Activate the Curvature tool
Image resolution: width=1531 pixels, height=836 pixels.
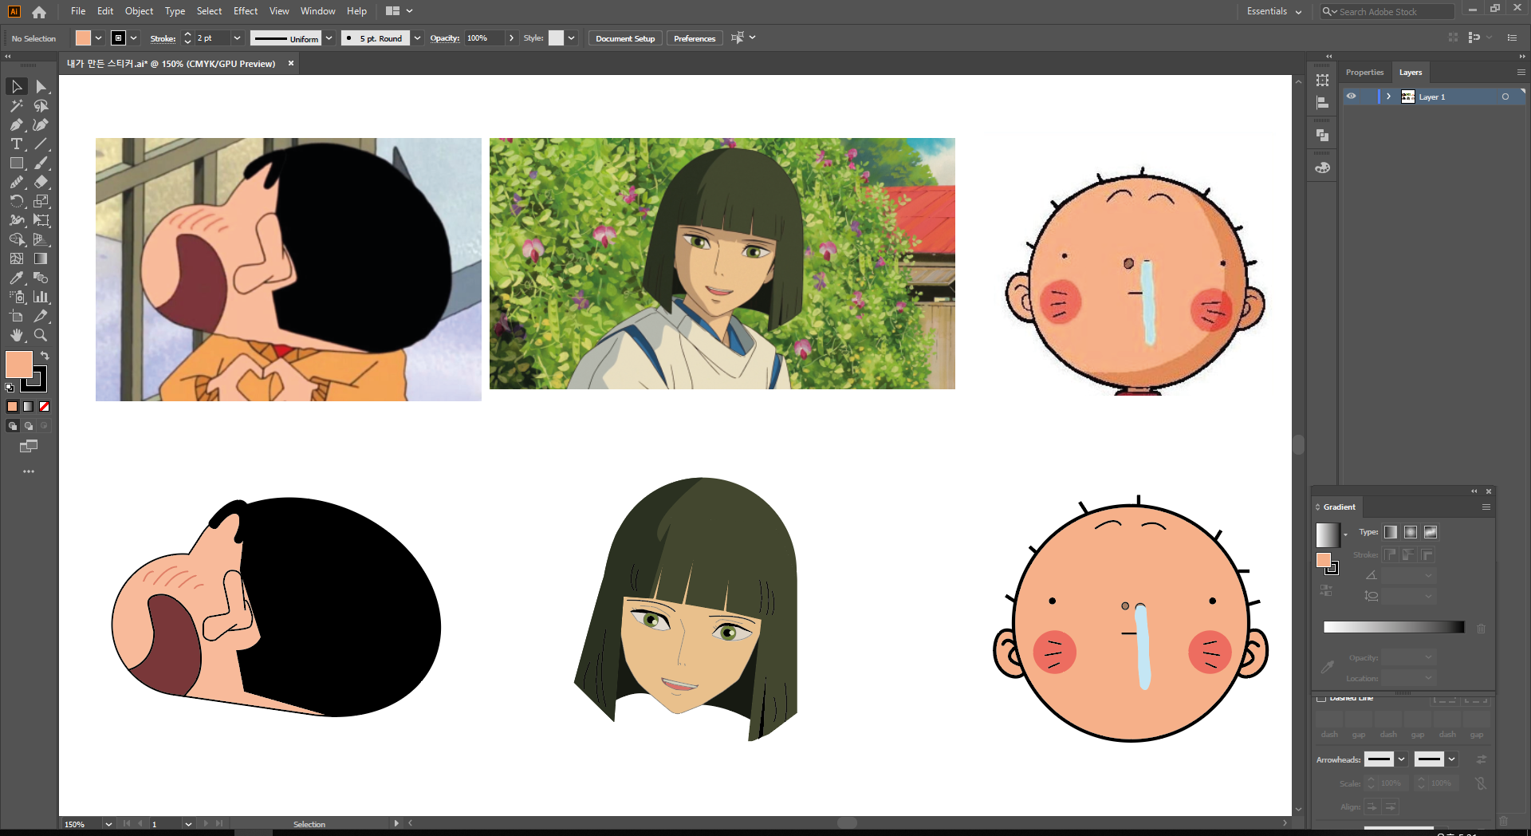[41, 124]
